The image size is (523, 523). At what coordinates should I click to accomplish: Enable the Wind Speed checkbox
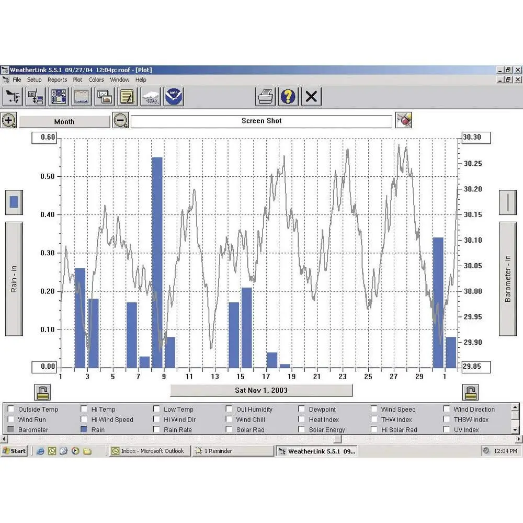tap(374, 409)
